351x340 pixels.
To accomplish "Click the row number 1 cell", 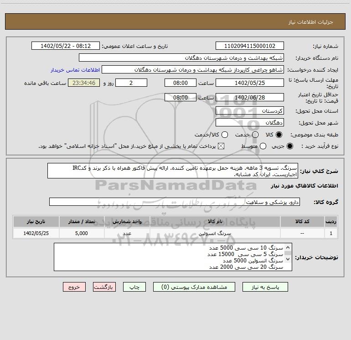I will [x=331, y=233].
